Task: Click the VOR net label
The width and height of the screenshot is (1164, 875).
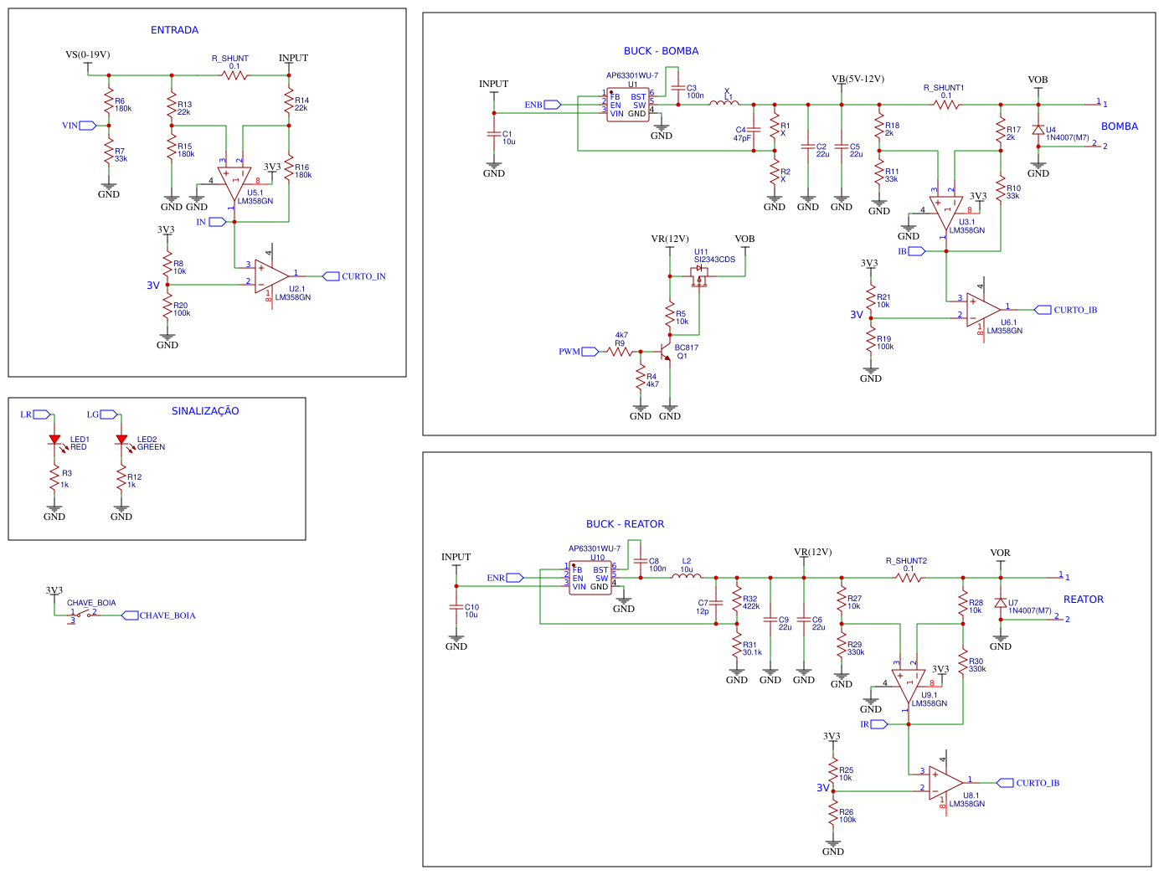Action: click(x=1000, y=553)
